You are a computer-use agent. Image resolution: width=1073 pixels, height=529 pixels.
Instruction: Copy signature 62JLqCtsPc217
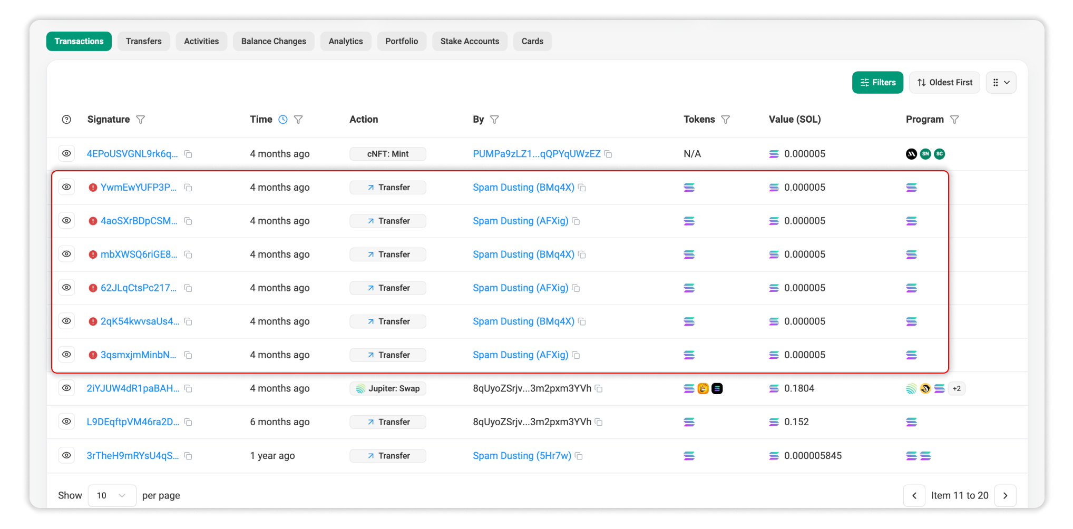pos(188,288)
